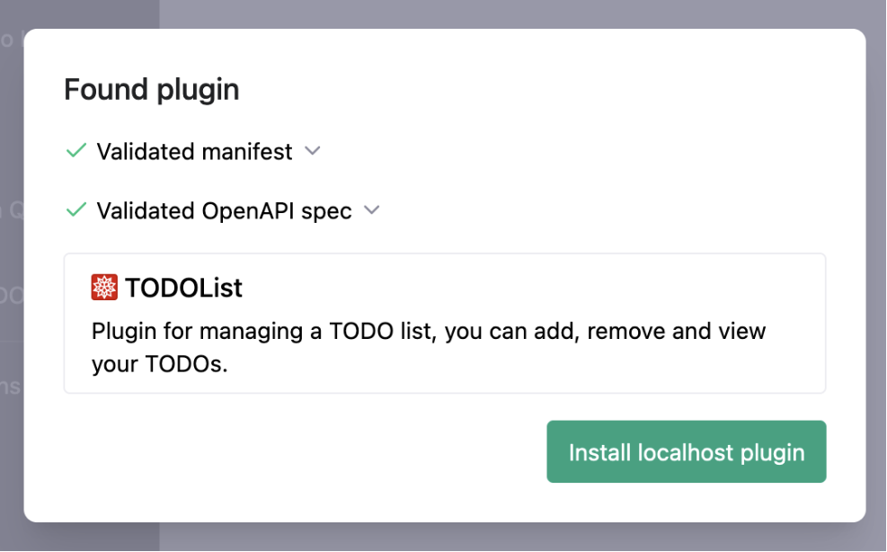Click empty dialog area right of Found plugin
The width and height of the screenshot is (887, 552).
pyautogui.click(x=539, y=90)
